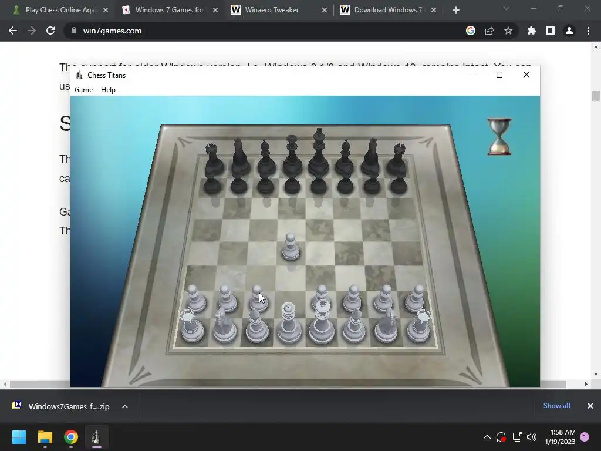Viewport: 601px width, 451px height.
Task: Open Chess Titans taskbar icon
Action: coord(96,437)
